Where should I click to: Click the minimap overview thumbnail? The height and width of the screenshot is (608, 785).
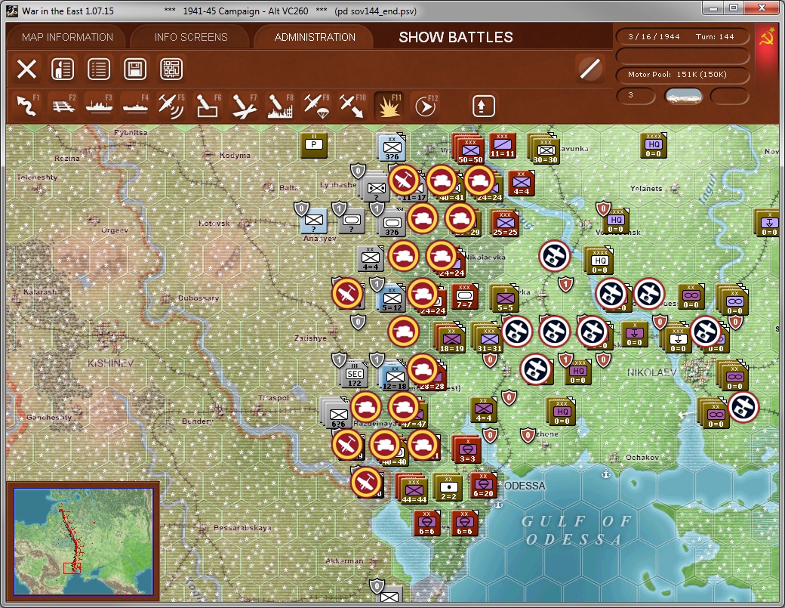point(83,542)
